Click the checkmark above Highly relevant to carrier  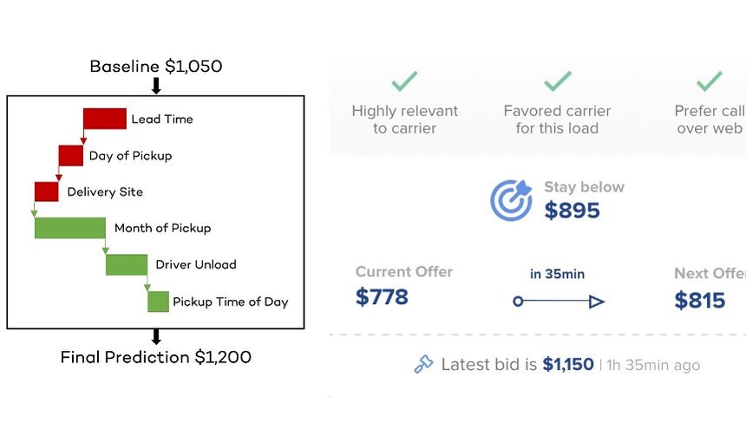pyautogui.click(x=404, y=81)
